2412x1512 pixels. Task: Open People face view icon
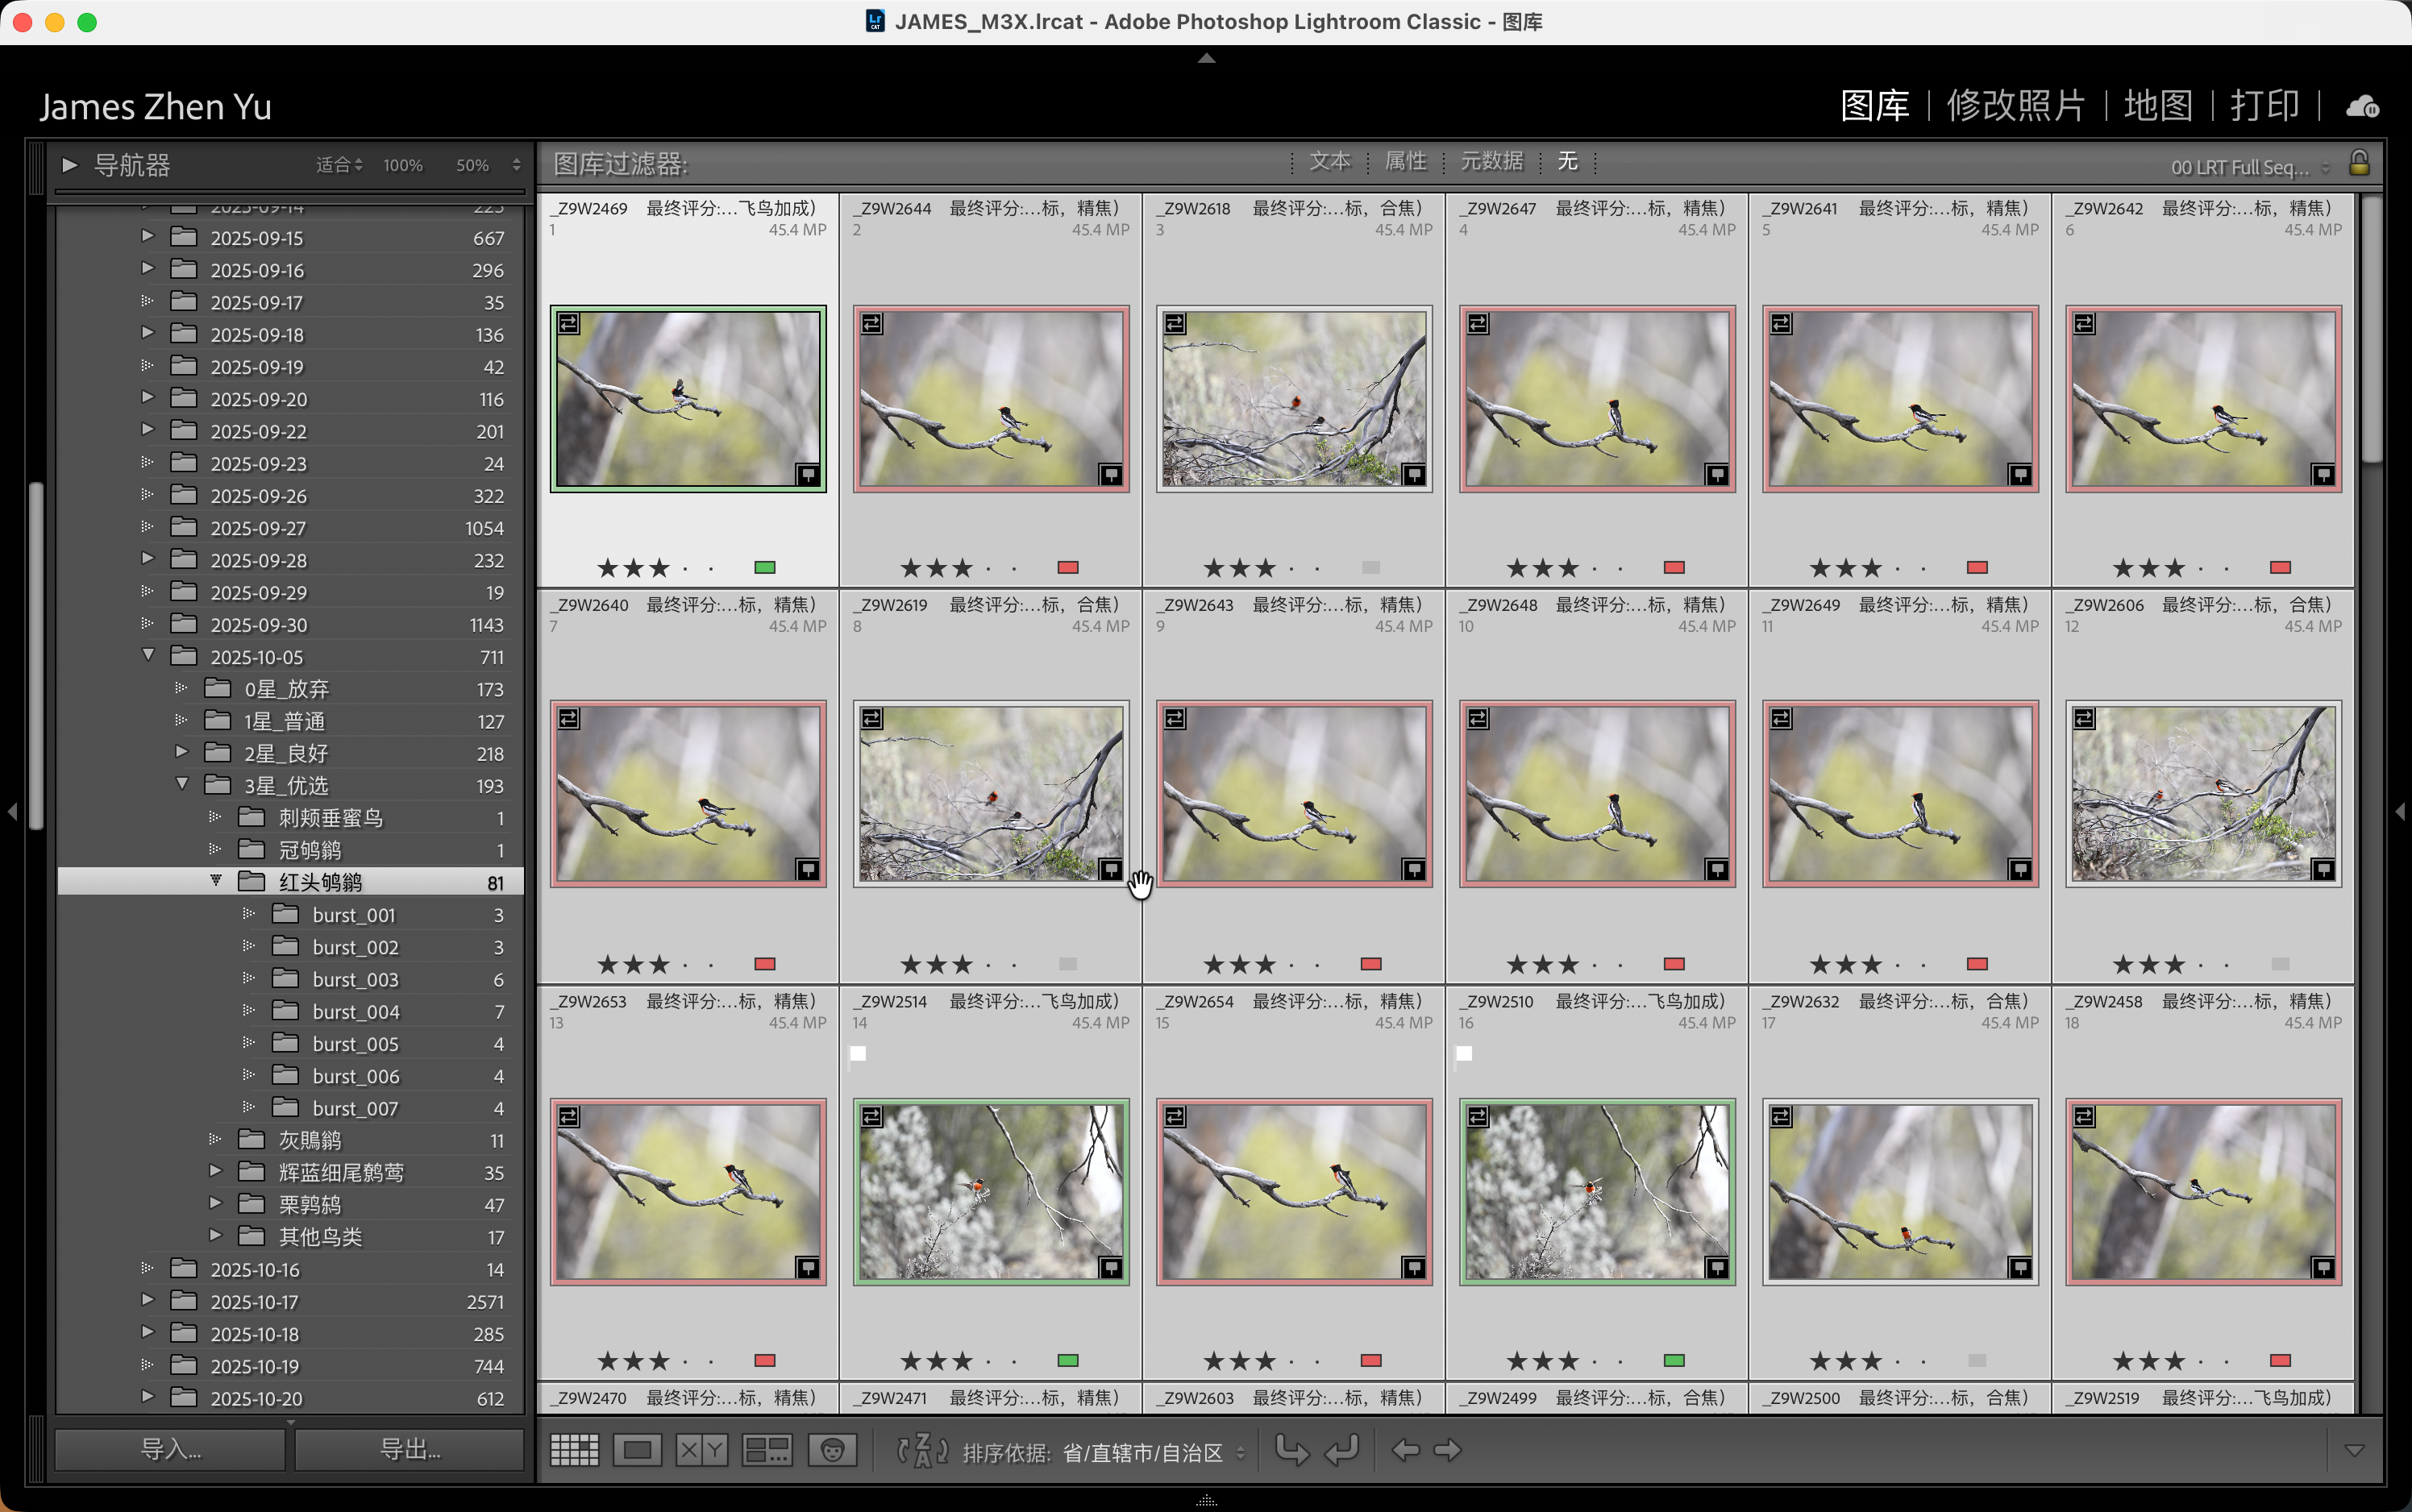[832, 1449]
